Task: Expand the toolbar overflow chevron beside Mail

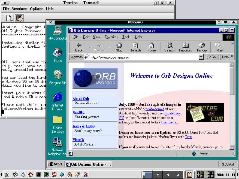Action: coord(232,44)
